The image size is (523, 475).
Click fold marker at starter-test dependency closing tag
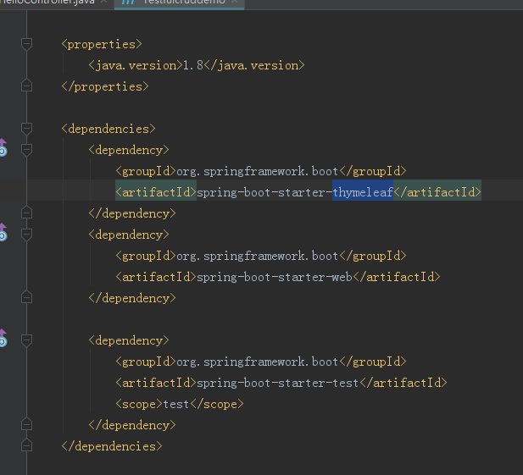click(x=26, y=424)
